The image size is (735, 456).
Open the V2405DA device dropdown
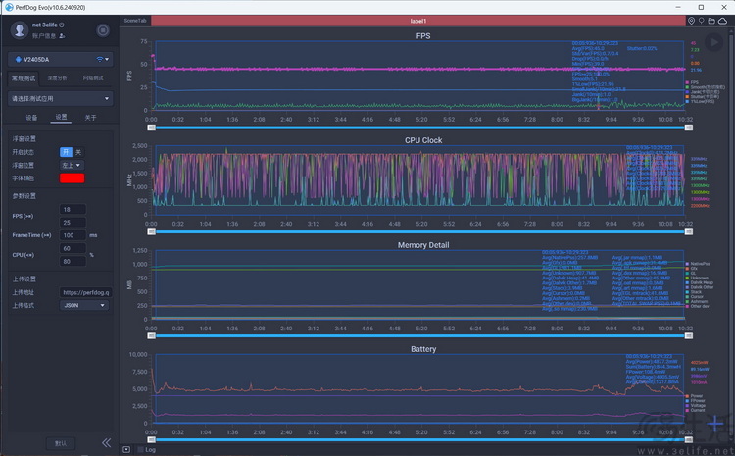click(x=61, y=59)
